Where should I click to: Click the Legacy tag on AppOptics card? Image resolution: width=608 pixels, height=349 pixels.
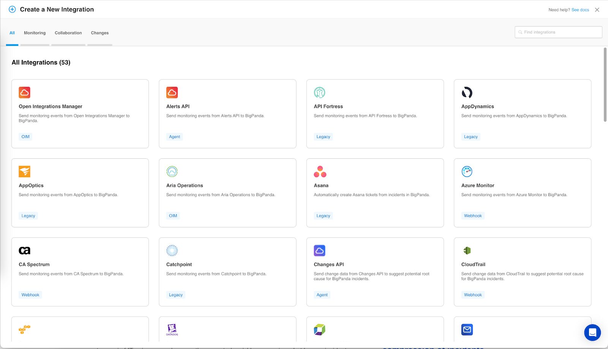click(x=28, y=216)
